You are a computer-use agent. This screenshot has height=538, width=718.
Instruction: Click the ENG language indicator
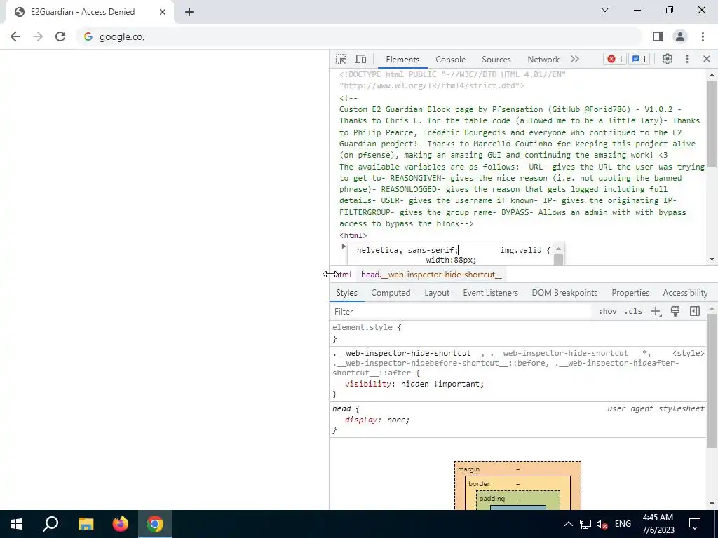coord(623,524)
